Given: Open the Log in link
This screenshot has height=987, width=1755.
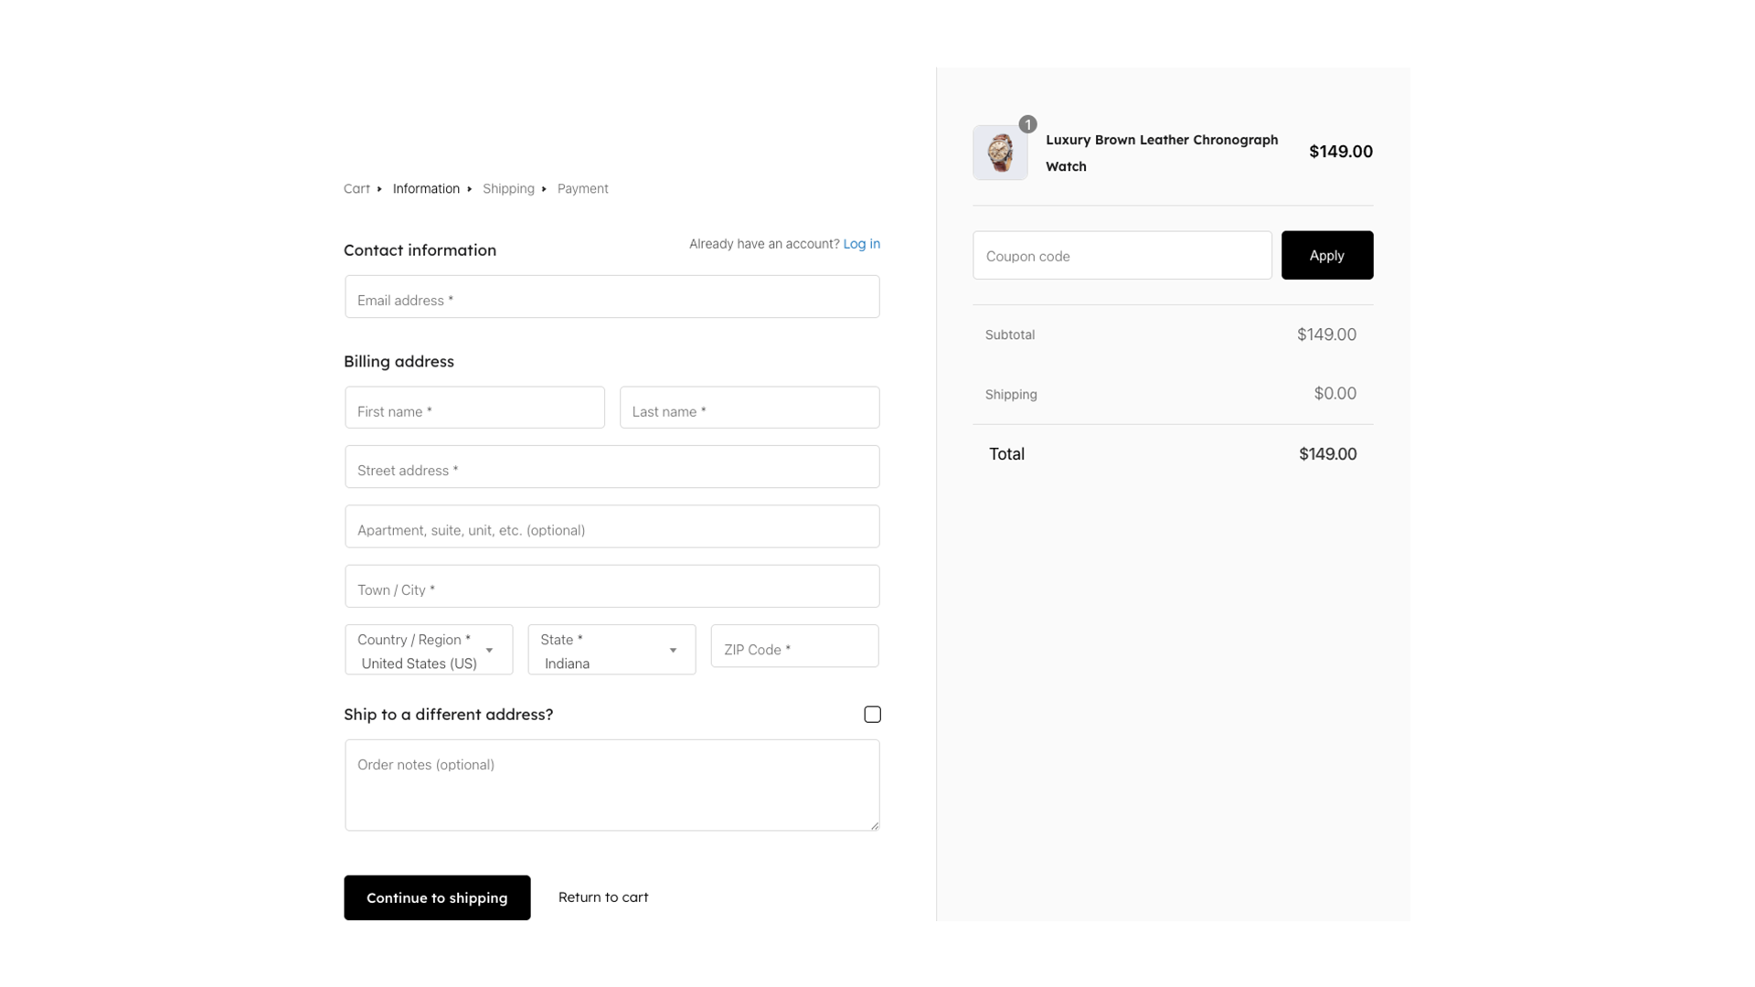Looking at the screenshot, I should coord(861,244).
